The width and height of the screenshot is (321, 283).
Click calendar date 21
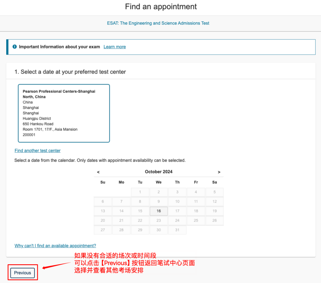(x=121, y=220)
